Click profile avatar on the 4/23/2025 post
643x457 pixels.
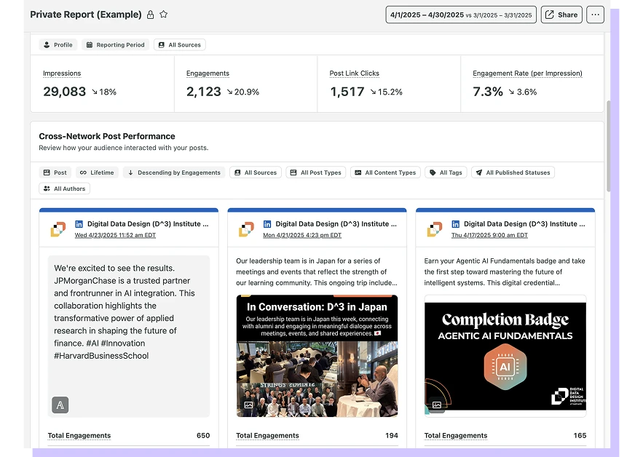click(58, 229)
